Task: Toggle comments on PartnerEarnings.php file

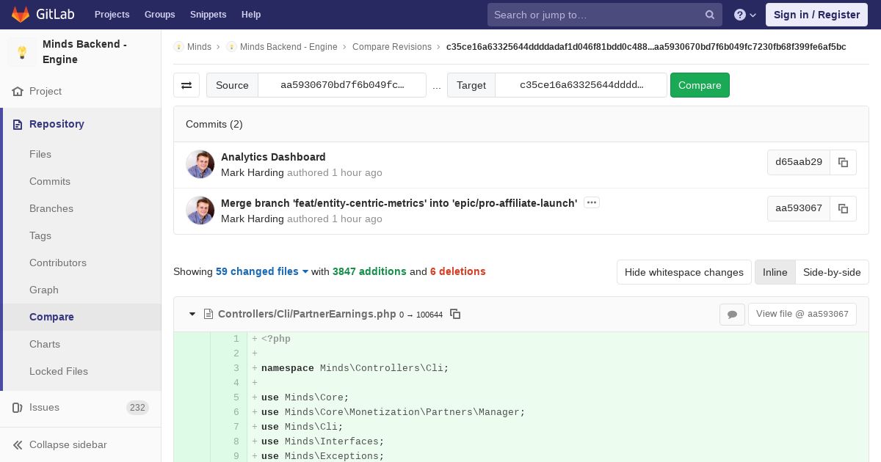Action: (x=732, y=314)
